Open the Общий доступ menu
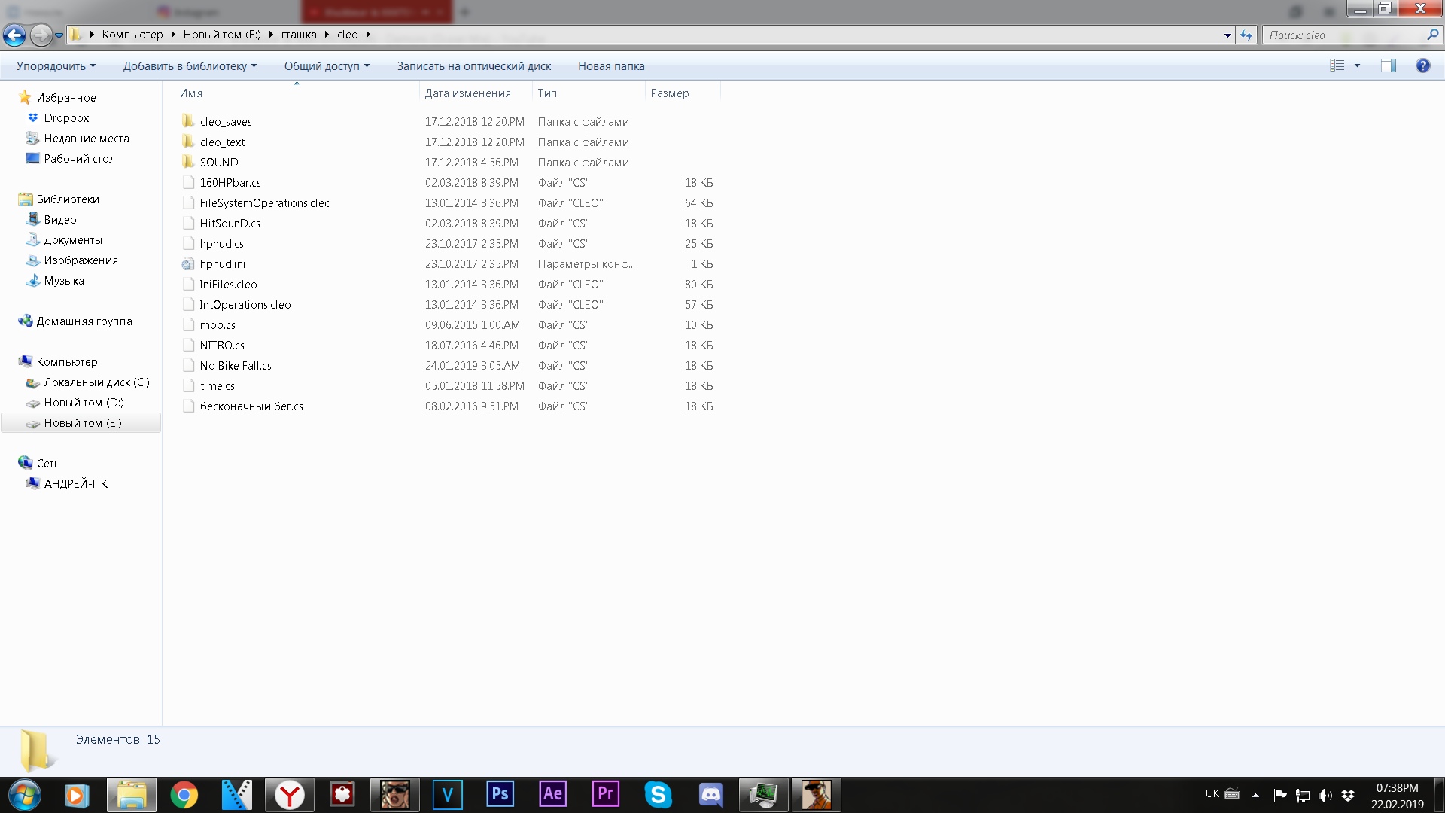Viewport: 1445px width, 813px height. point(327,65)
